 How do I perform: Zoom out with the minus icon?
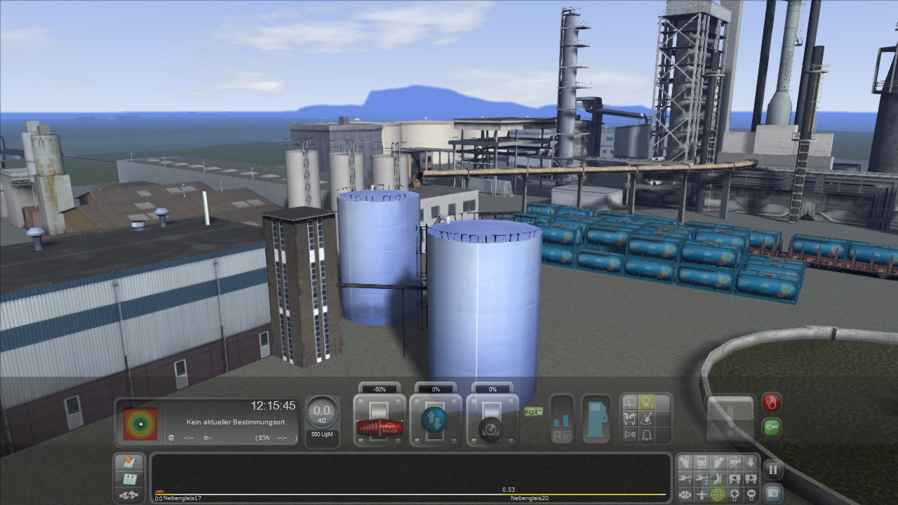tap(750, 495)
